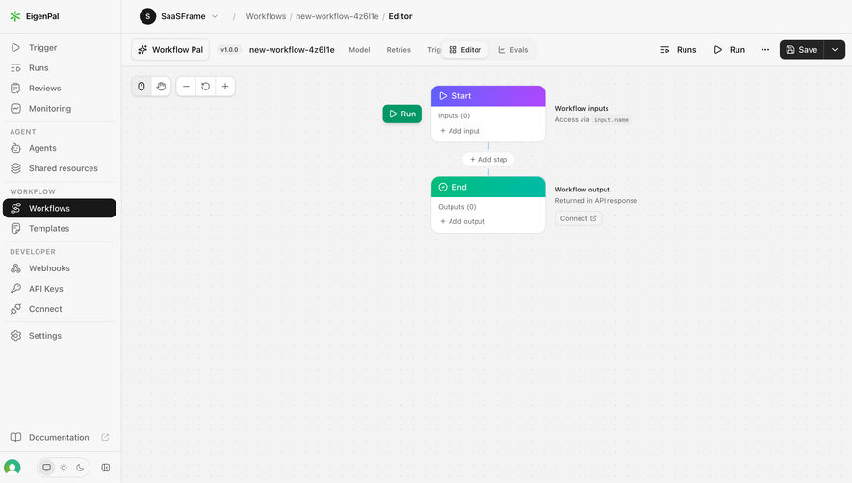Open Workflow Pal assistant
Image resolution: width=852 pixels, height=483 pixels.
coord(170,49)
